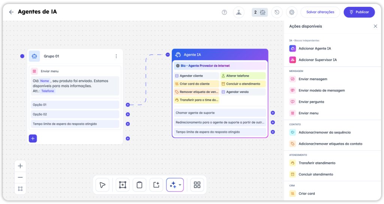This screenshot has width=384, height=204.
Task: Select Grupo 01 Tempo limite de espera row
Action: tap(75, 124)
